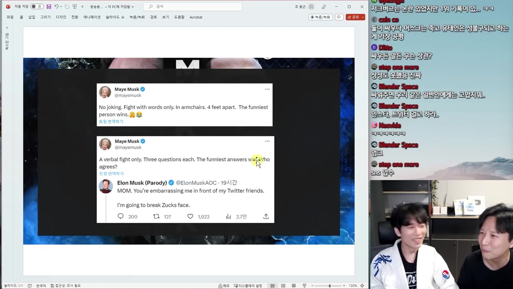Switch to Reading view icon

click(x=294, y=286)
